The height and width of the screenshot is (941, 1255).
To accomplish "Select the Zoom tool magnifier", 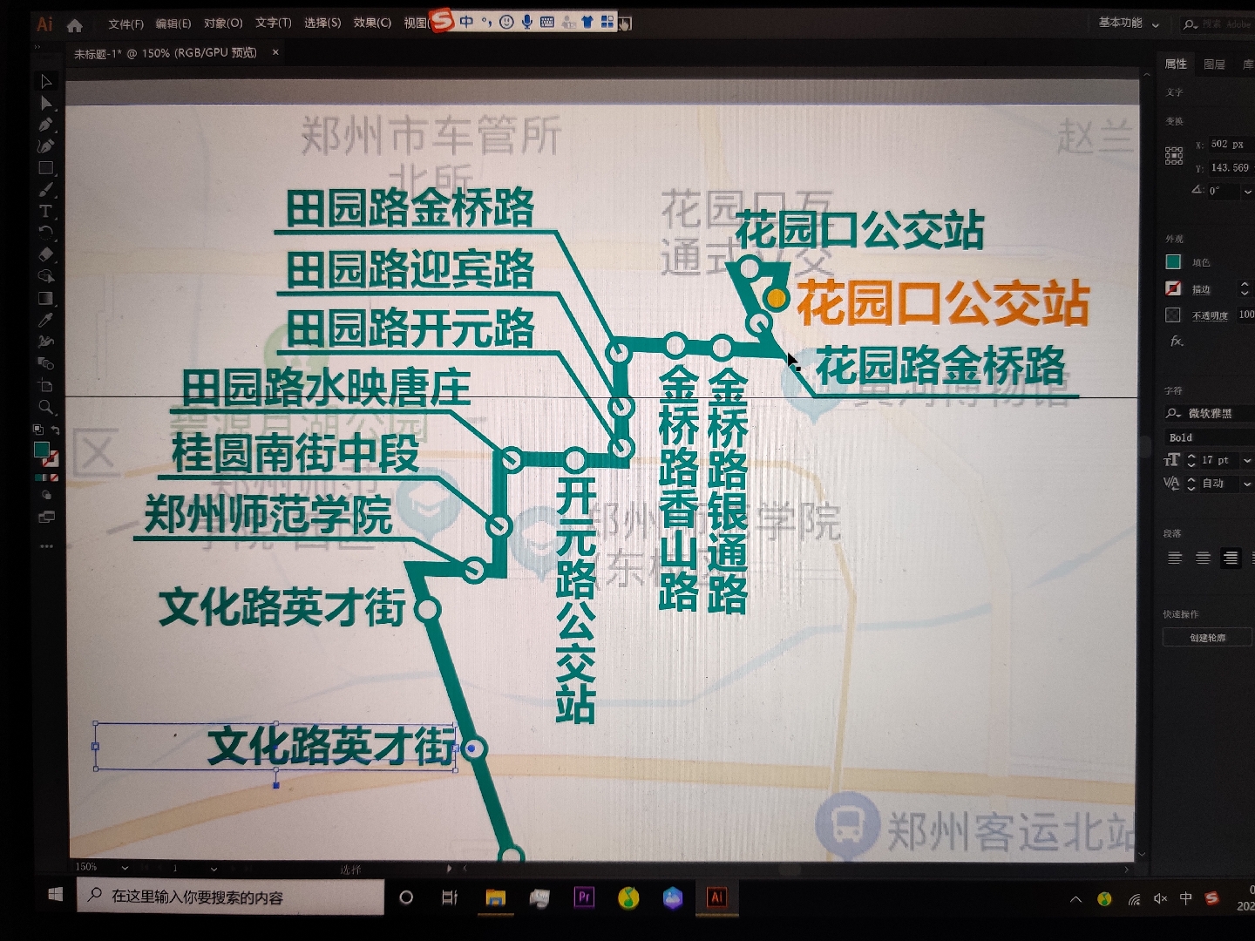I will click(x=46, y=407).
